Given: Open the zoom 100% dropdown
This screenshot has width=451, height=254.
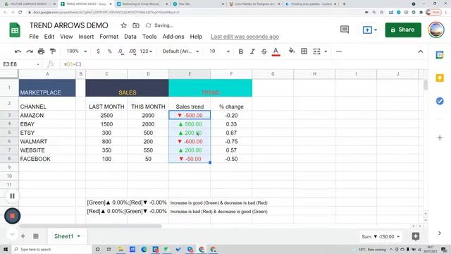Looking at the screenshot, I should [77, 52].
